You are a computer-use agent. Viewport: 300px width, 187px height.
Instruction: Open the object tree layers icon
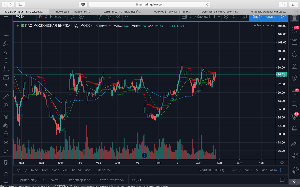click(6, 182)
